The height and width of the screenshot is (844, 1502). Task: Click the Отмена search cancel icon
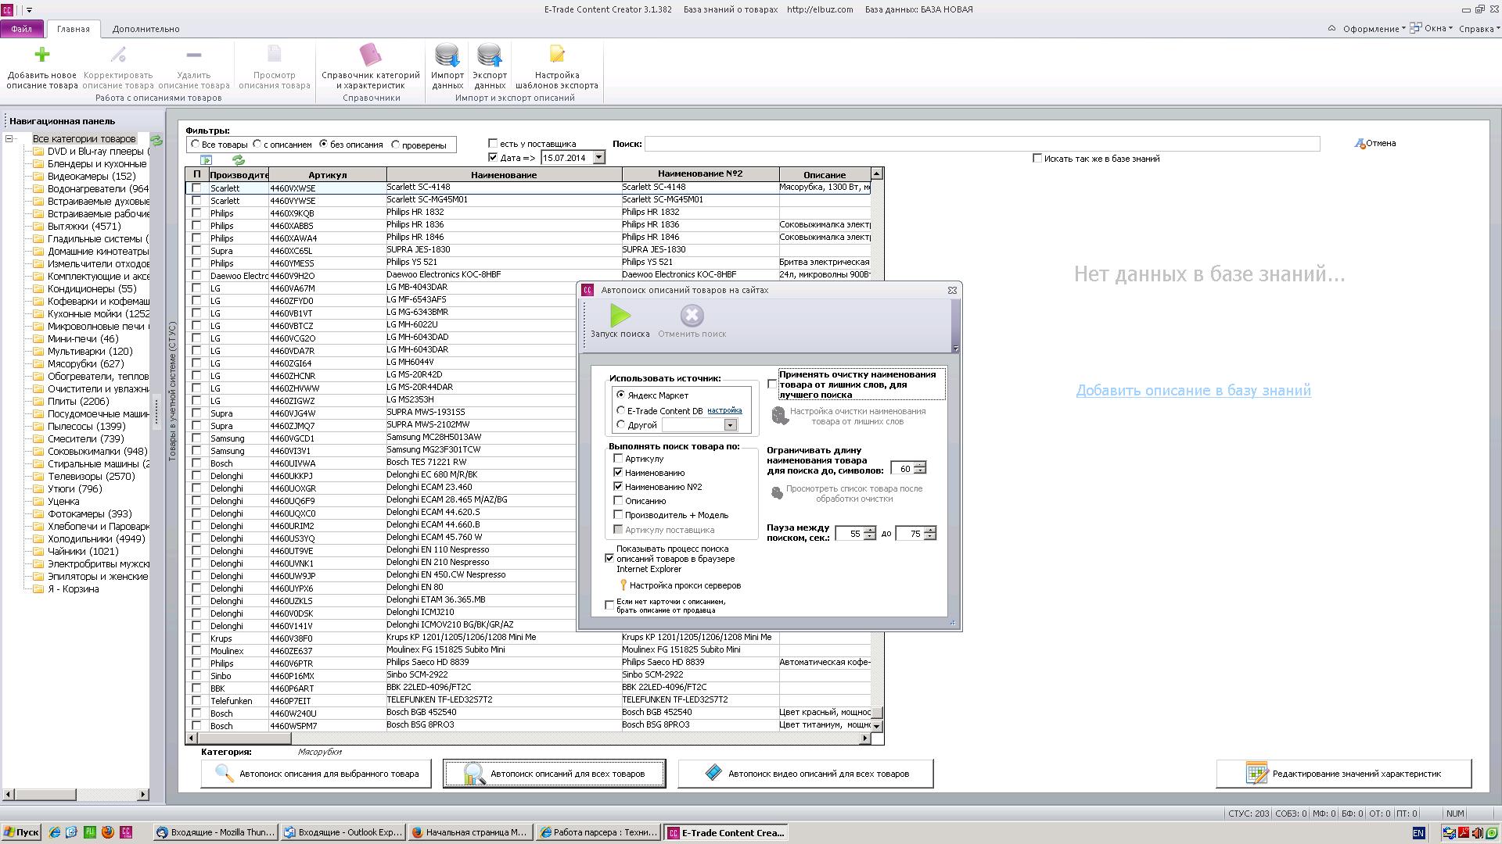[x=1360, y=144]
